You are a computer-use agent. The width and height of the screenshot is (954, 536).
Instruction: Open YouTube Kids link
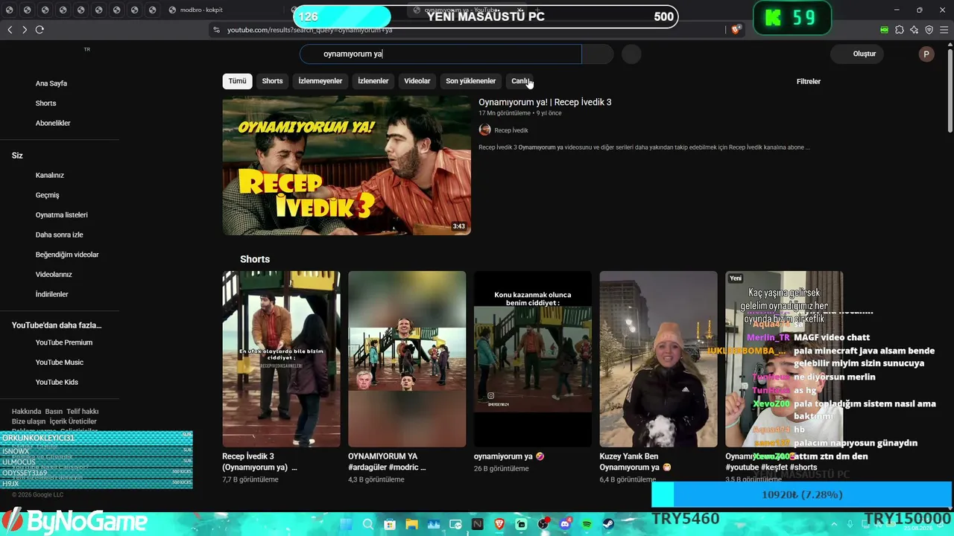(x=57, y=382)
